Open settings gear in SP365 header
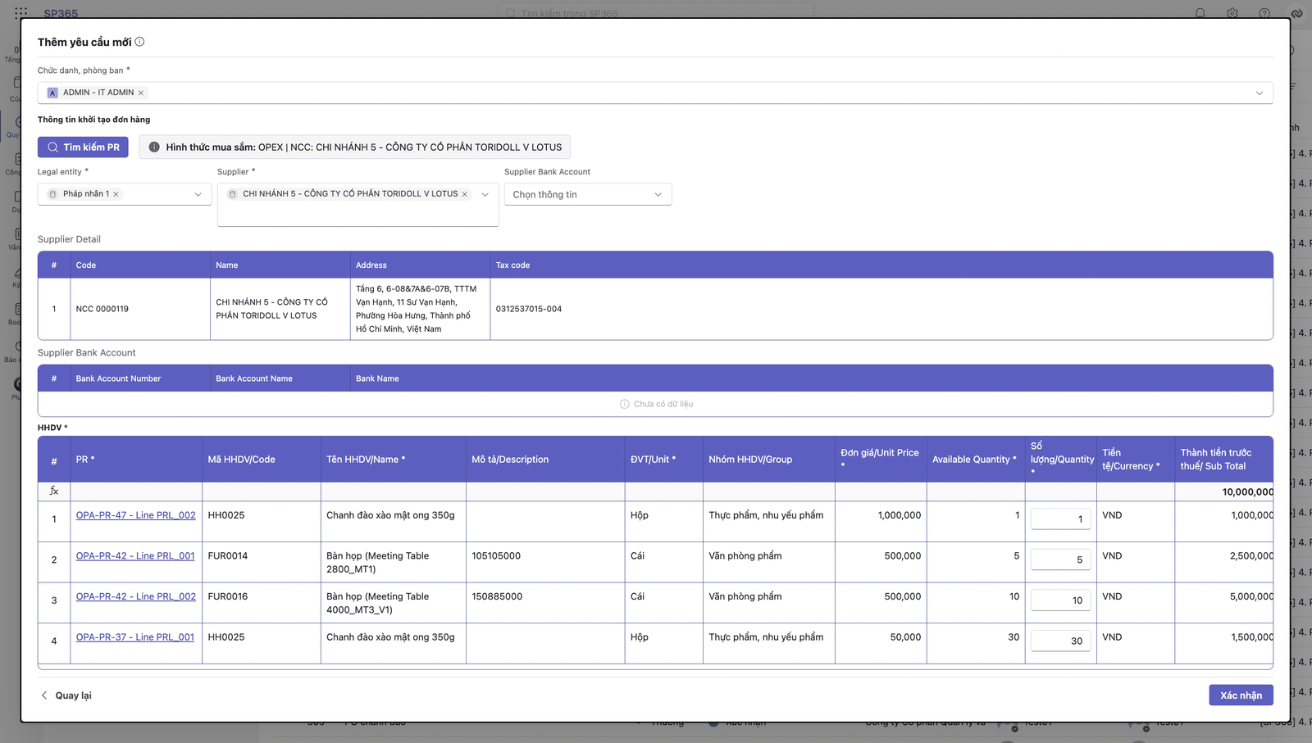 click(x=1232, y=13)
